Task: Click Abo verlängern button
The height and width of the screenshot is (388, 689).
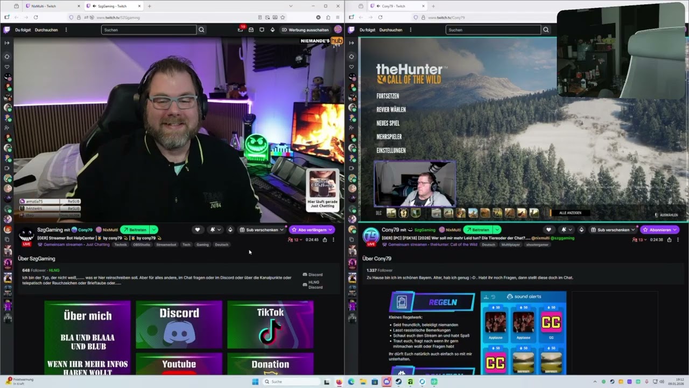Action: pos(312,230)
